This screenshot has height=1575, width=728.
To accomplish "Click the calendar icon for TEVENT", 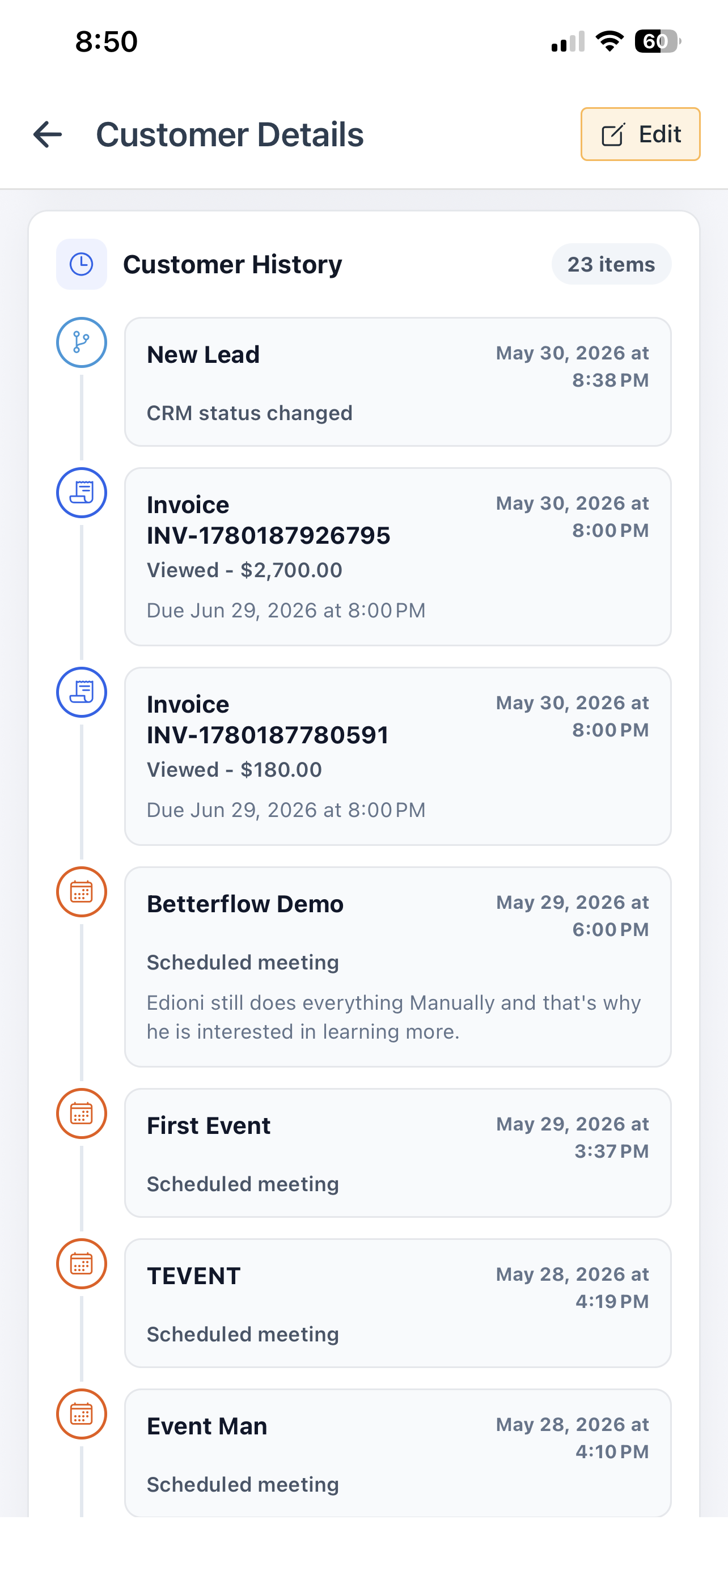I will coord(81,1264).
